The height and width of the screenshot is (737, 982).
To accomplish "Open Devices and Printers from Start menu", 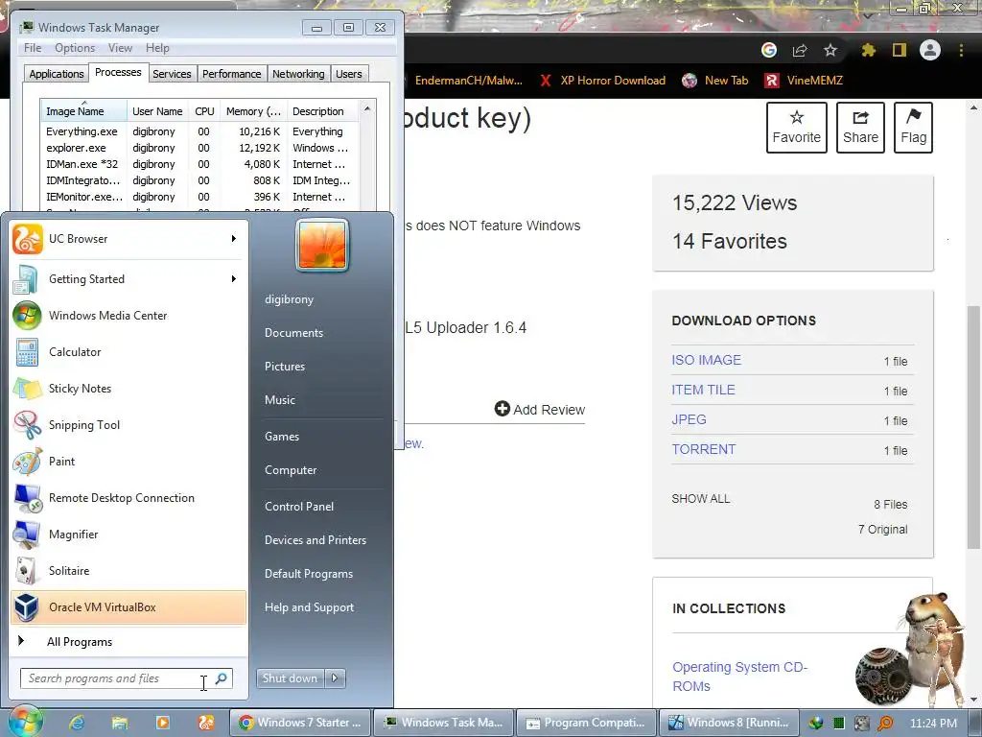I will coord(316,539).
